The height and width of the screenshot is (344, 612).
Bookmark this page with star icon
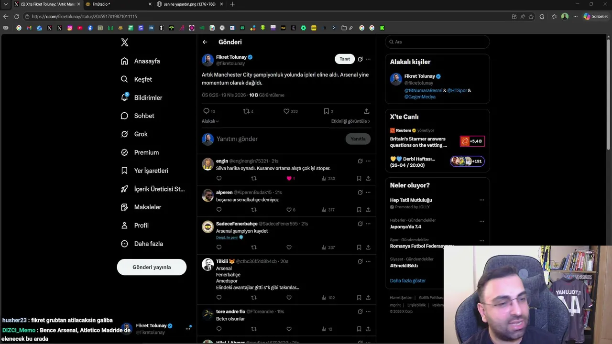(531, 17)
